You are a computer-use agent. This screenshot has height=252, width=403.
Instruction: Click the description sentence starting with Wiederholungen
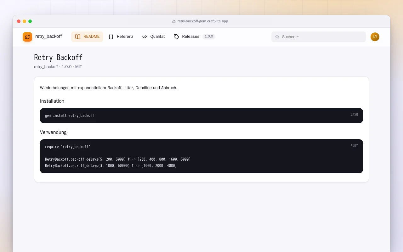point(109,88)
